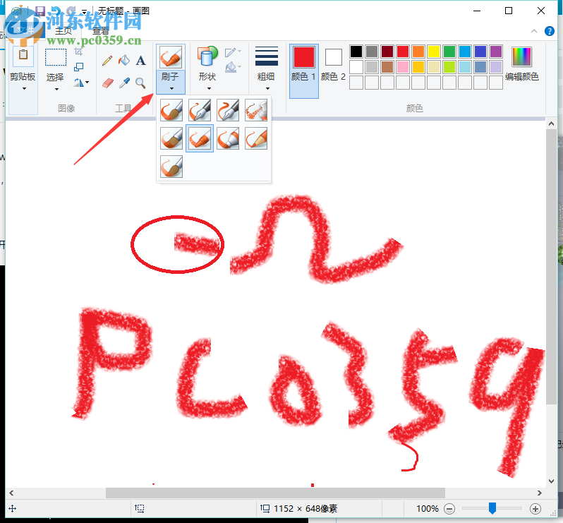Click the rectangular Select tool icon

(x=56, y=57)
